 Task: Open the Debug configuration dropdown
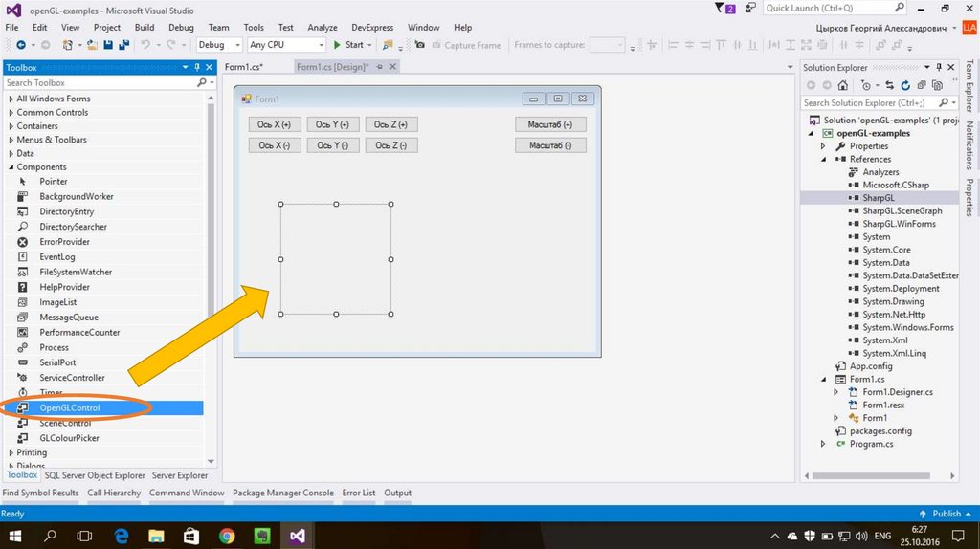pyautogui.click(x=218, y=45)
